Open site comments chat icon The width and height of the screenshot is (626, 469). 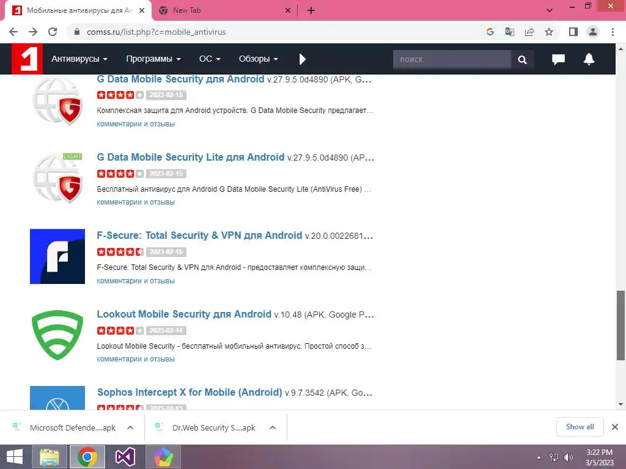coord(558,59)
